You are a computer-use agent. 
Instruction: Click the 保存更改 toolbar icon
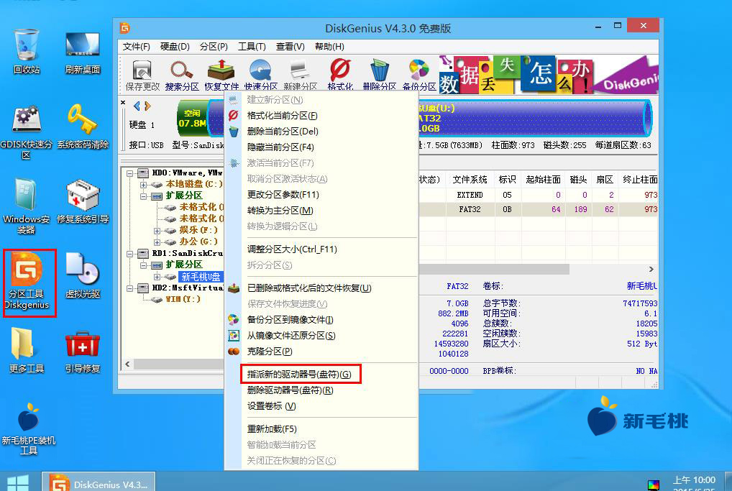pyautogui.click(x=142, y=75)
